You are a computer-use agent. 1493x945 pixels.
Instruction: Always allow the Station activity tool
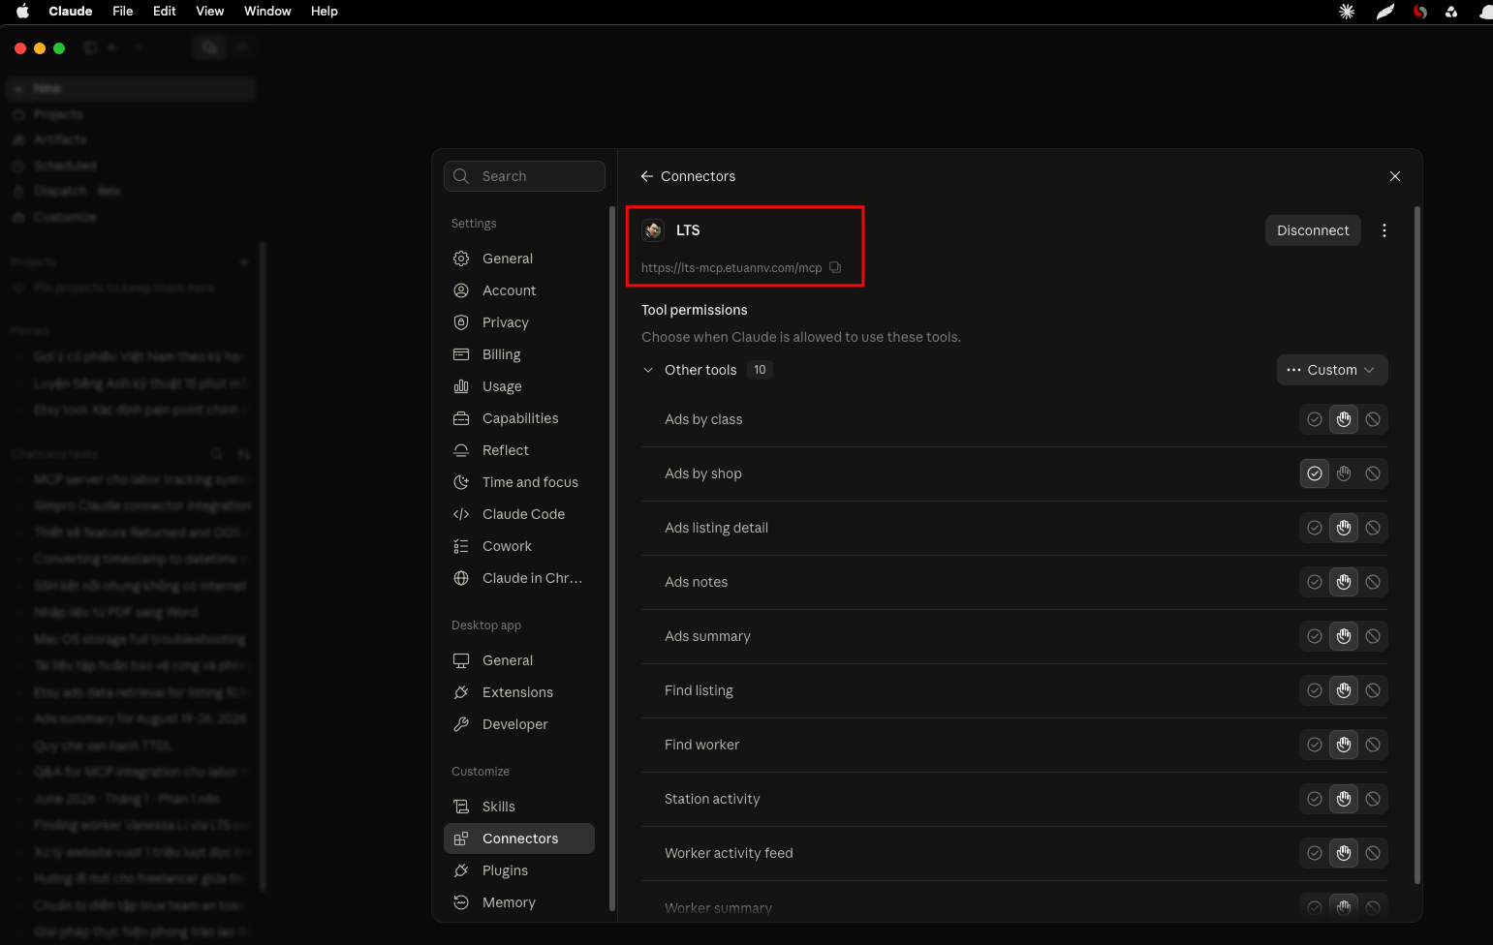click(1315, 799)
